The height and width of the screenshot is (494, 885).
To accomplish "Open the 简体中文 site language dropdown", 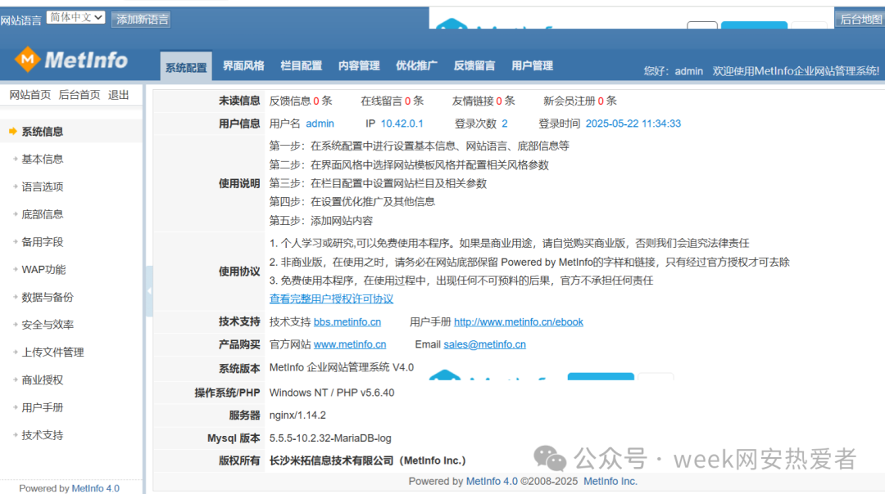I will coord(75,17).
